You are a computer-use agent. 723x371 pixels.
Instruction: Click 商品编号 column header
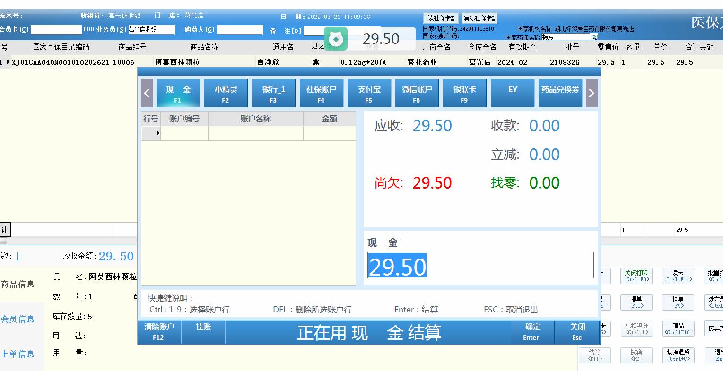(x=132, y=47)
